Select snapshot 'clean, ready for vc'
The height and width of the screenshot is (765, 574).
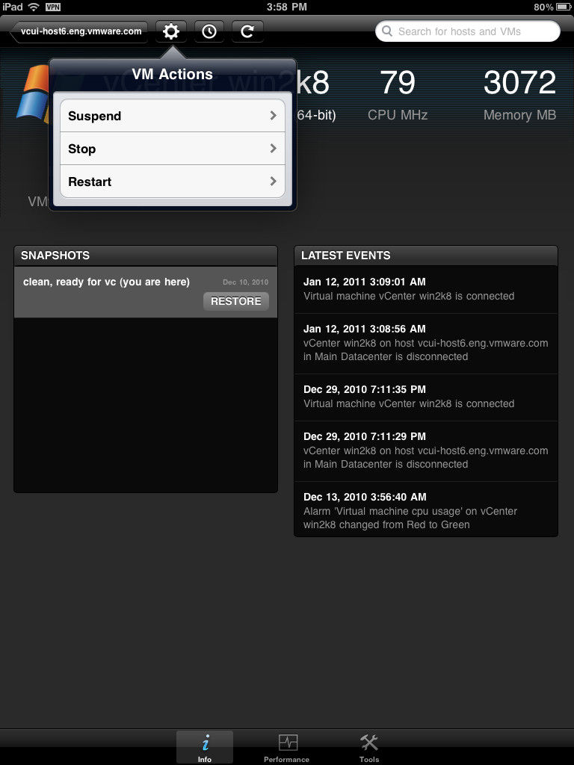[x=146, y=292]
